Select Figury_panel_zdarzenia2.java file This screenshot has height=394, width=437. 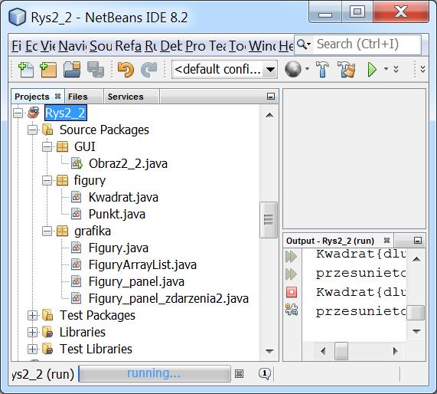(168, 298)
